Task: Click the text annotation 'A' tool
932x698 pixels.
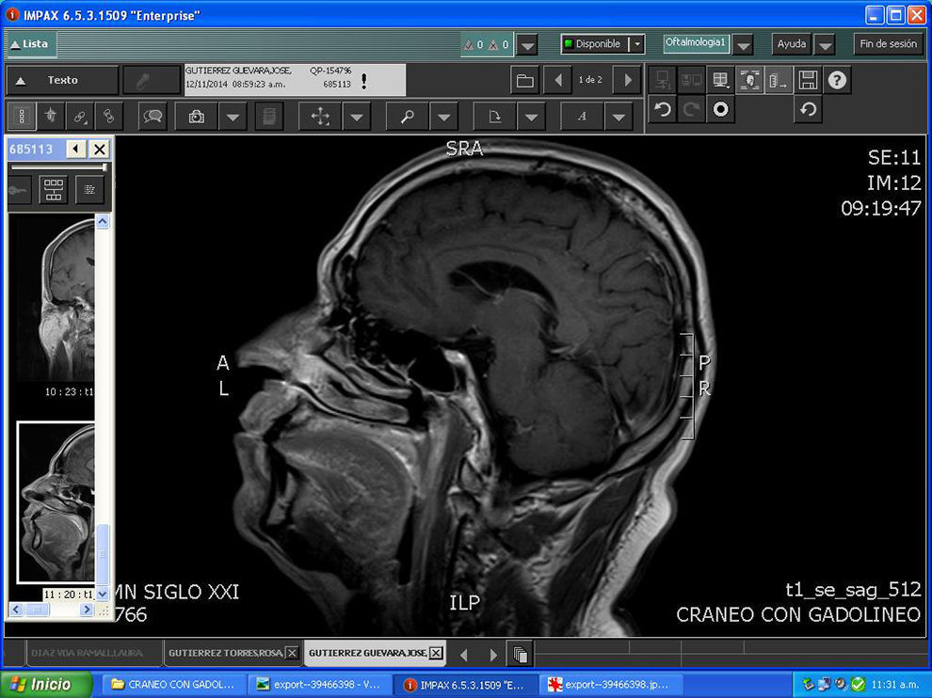Action: 582,117
